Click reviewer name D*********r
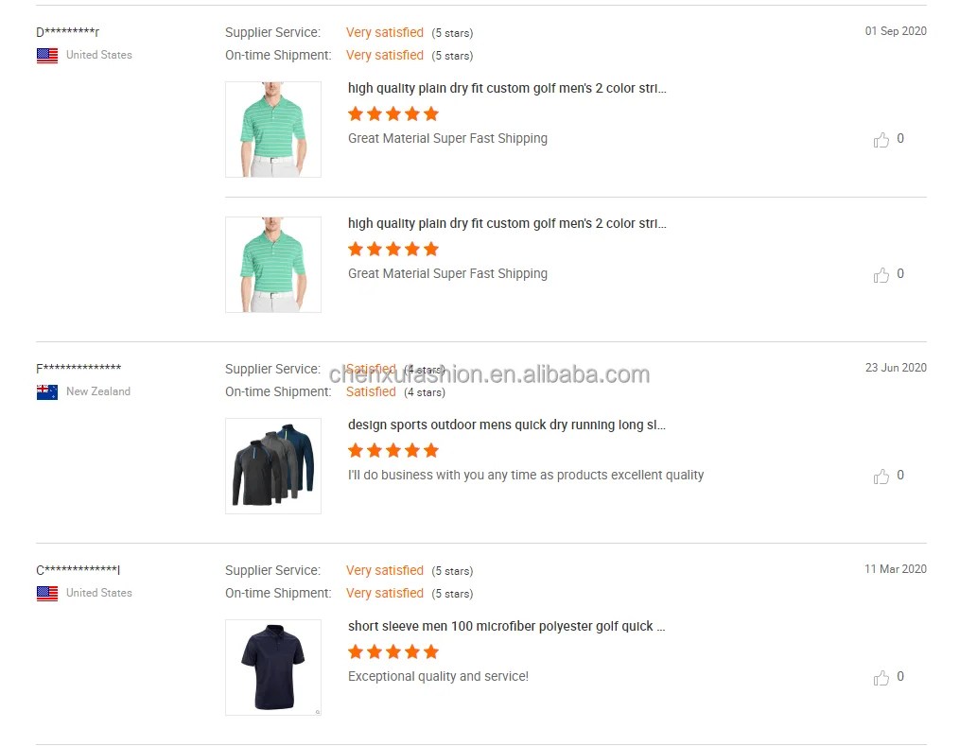 click(68, 33)
